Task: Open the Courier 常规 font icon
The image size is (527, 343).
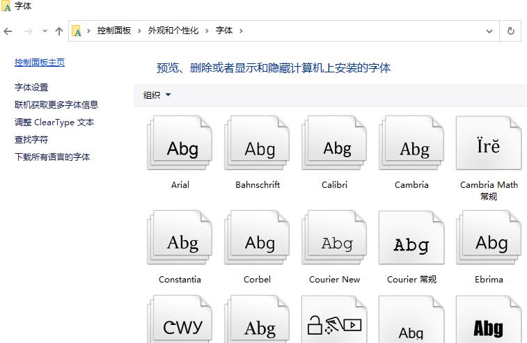Action: click(x=411, y=237)
